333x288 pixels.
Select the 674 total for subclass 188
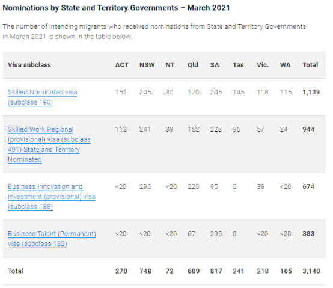click(x=308, y=186)
